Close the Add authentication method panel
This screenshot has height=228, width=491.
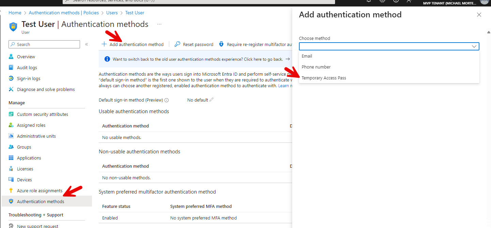coord(479,15)
